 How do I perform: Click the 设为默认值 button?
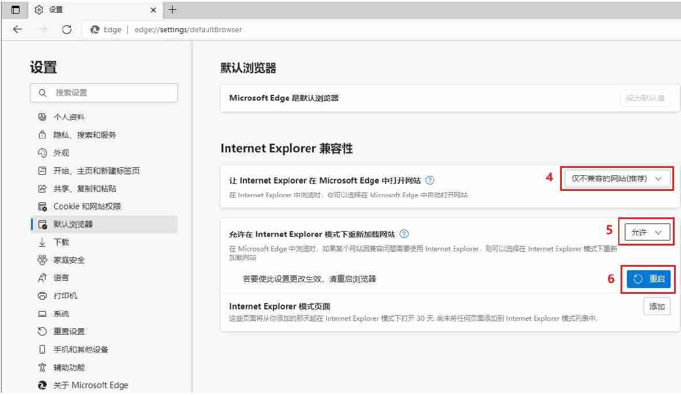coord(645,98)
